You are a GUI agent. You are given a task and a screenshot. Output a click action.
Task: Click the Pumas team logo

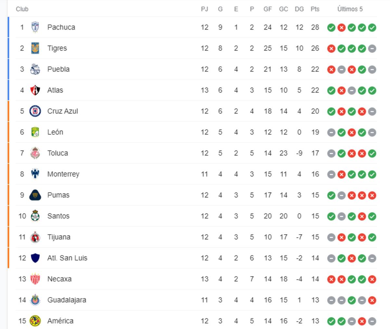click(35, 195)
